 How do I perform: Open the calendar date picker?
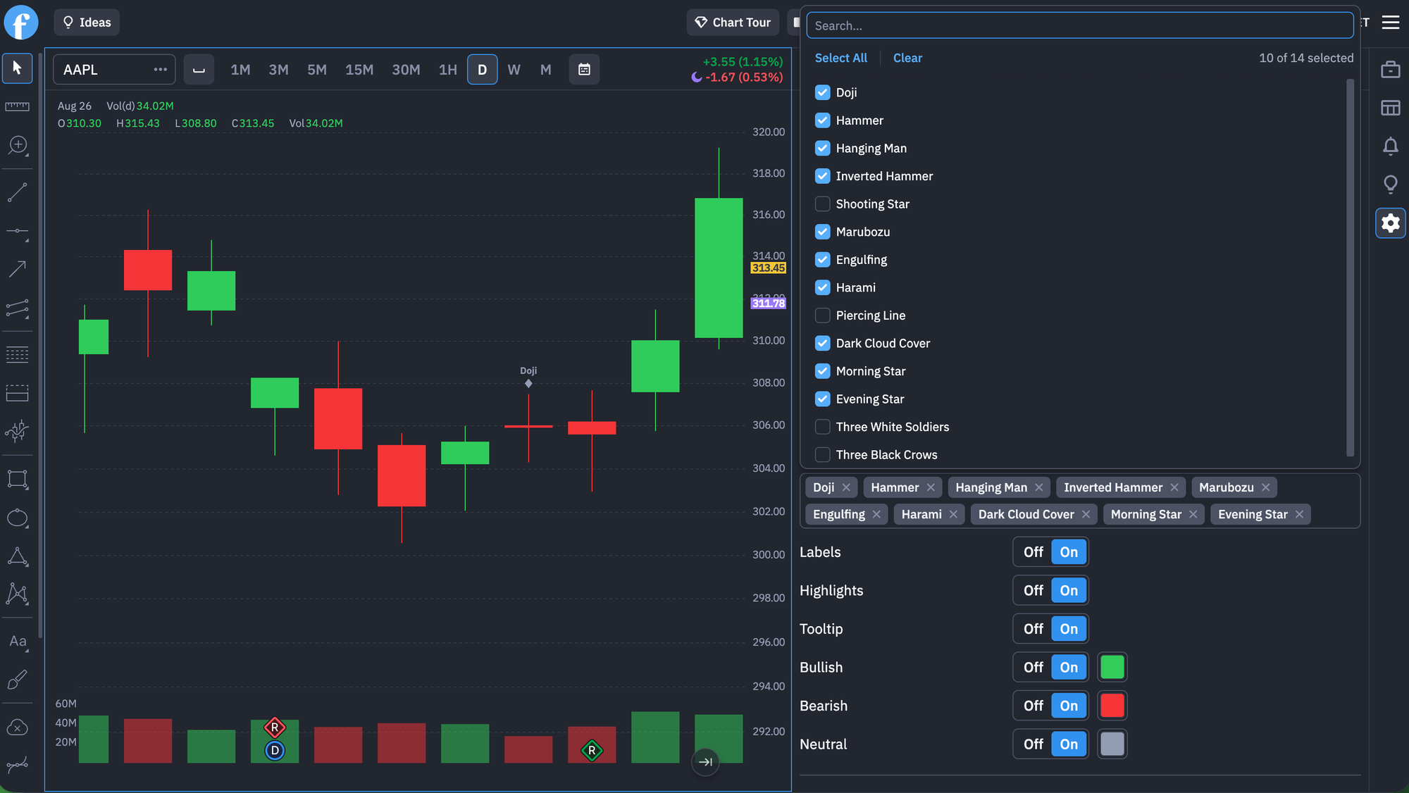coord(584,69)
